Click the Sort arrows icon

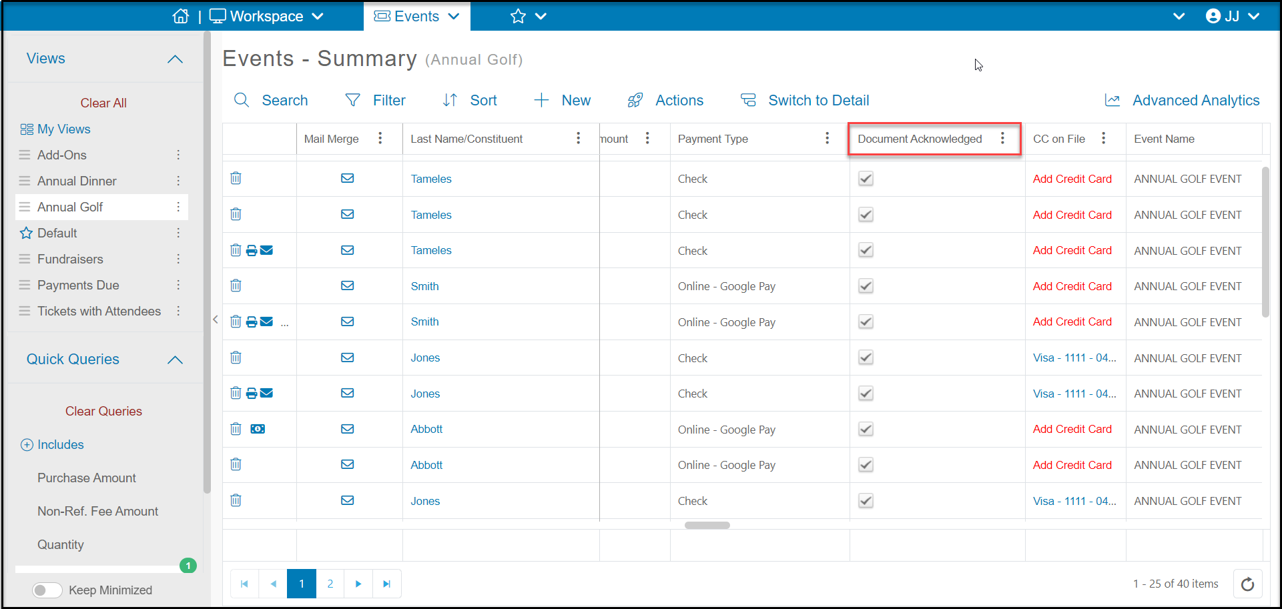(450, 100)
